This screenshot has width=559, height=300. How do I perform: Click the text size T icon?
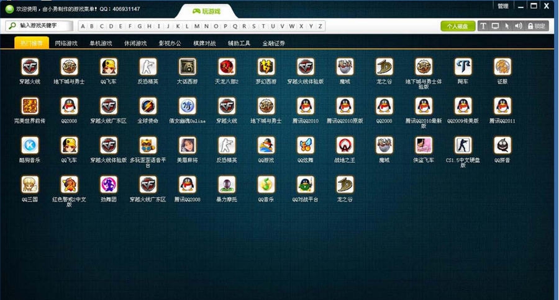point(483,26)
